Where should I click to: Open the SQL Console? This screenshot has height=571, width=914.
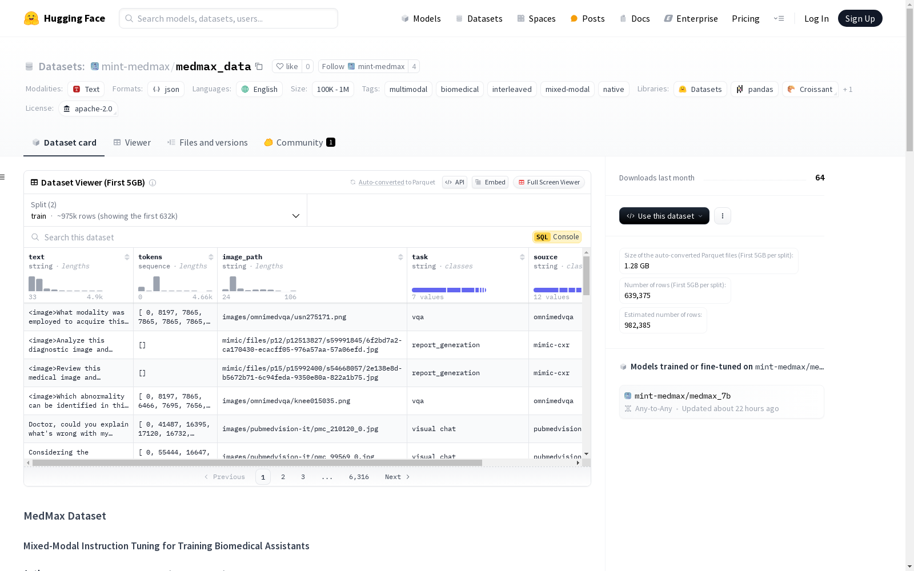[x=557, y=237]
